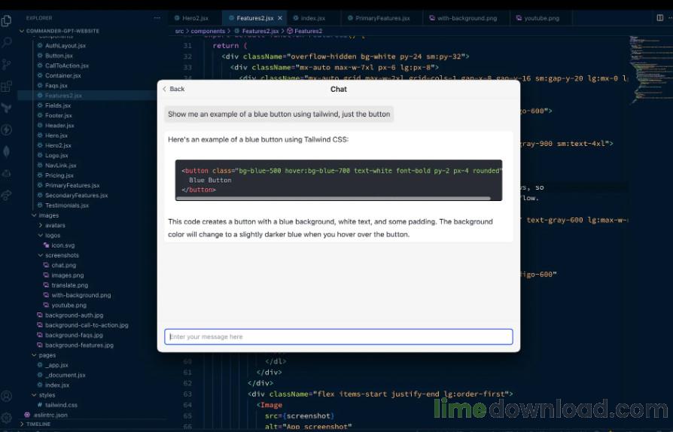Open tailwind.css in the explorer
This screenshot has height=432, width=673.
click(61, 405)
